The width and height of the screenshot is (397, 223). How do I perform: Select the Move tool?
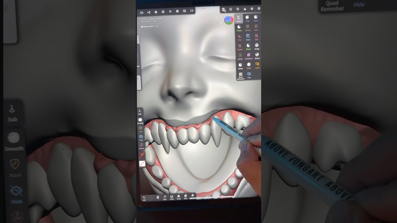[x=256, y=18]
